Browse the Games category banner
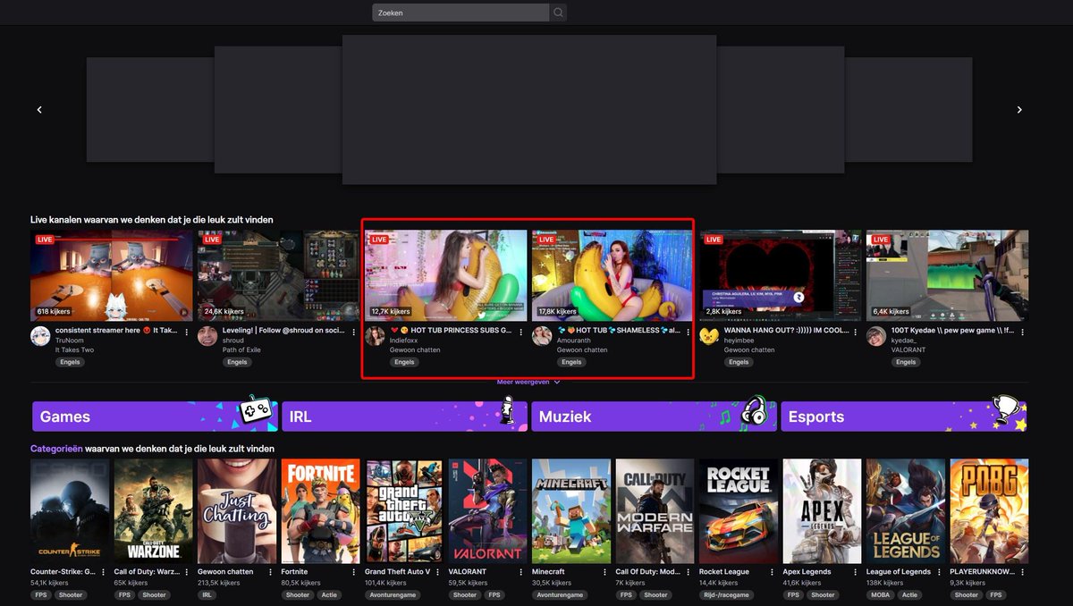The height and width of the screenshot is (606, 1073). coord(155,417)
